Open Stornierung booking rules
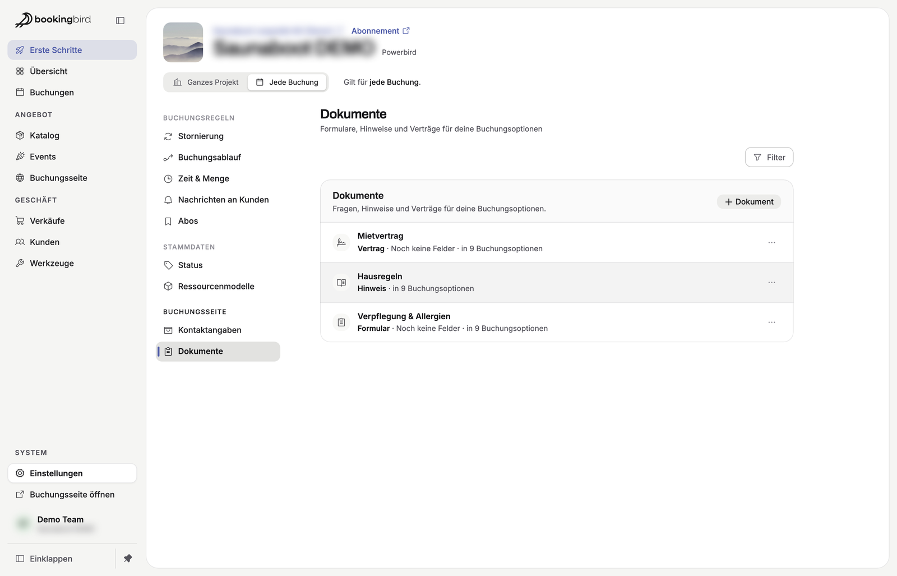The width and height of the screenshot is (897, 576). coord(218,136)
